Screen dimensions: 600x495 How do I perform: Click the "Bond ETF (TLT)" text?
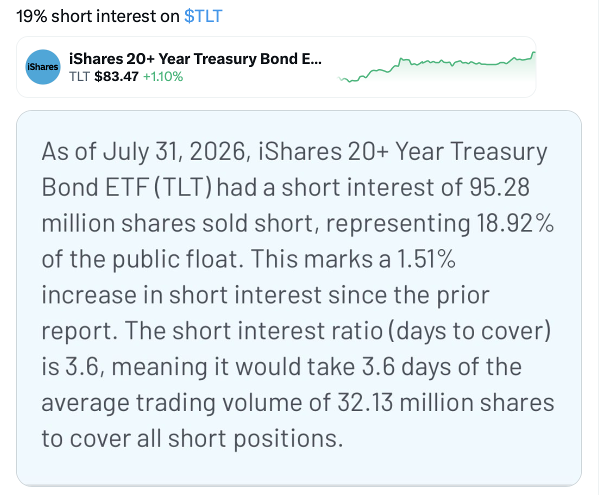[x=128, y=187]
